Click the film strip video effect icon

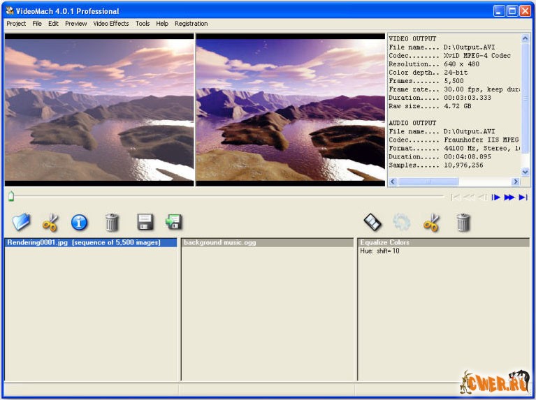[372, 223]
